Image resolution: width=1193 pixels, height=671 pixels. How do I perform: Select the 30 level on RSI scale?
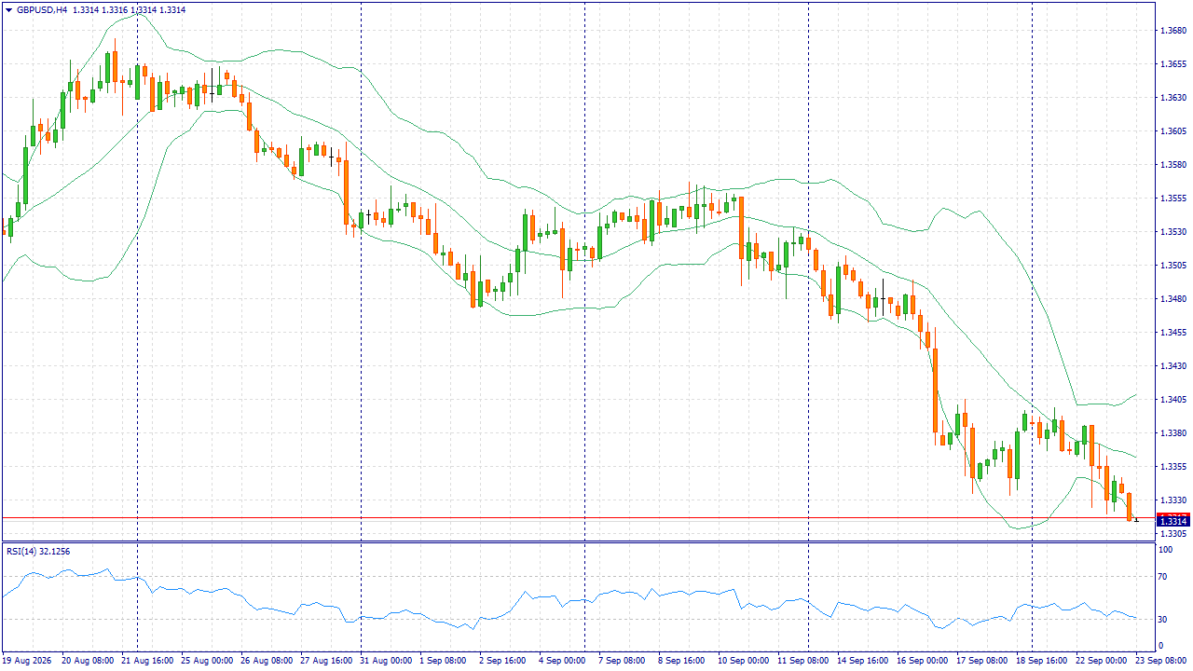tap(1163, 620)
